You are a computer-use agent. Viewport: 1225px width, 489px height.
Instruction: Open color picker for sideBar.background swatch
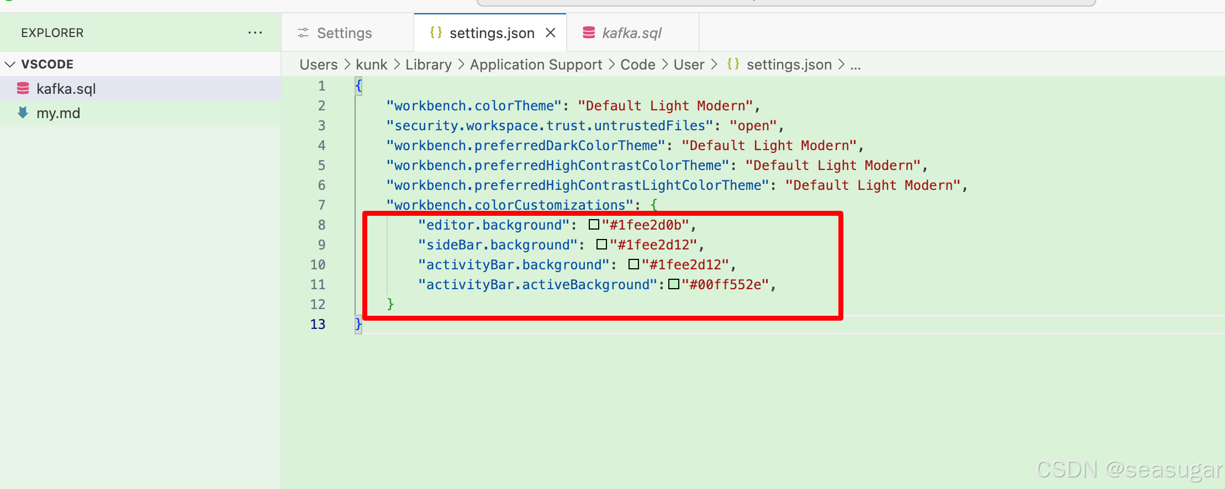click(x=602, y=244)
